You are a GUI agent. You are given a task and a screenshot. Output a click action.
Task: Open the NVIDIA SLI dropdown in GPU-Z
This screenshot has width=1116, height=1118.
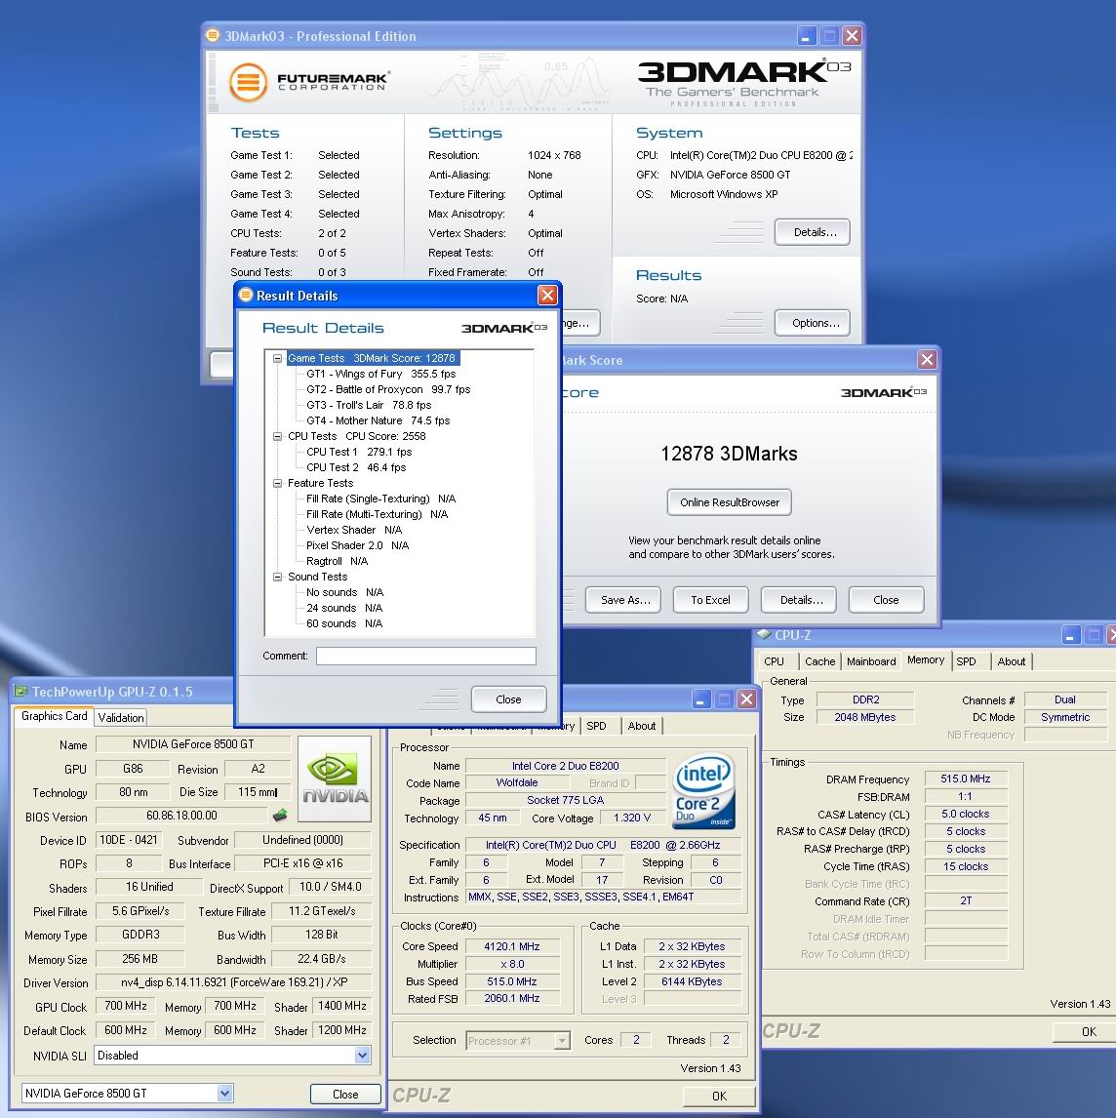point(362,1056)
